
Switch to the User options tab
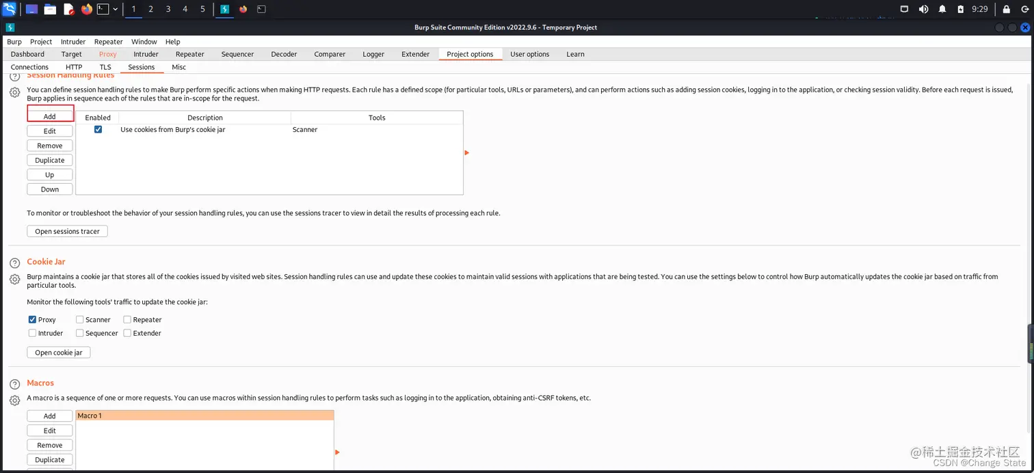coord(530,54)
